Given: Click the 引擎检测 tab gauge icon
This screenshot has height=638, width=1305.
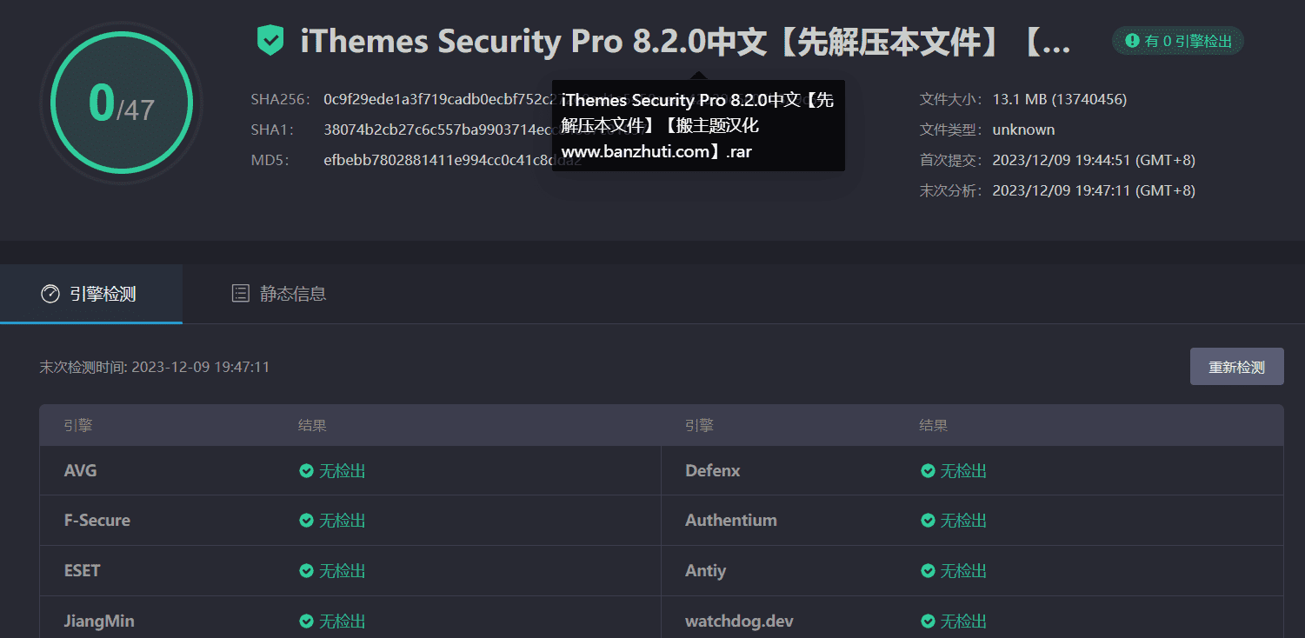Looking at the screenshot, I should click(x=50, y=294).
